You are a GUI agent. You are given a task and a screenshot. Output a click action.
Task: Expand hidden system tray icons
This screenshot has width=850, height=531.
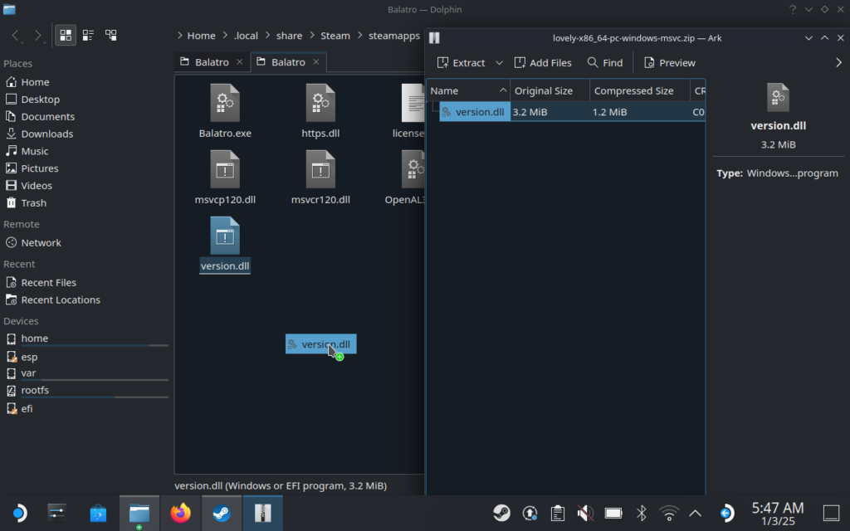pos(696,513)
